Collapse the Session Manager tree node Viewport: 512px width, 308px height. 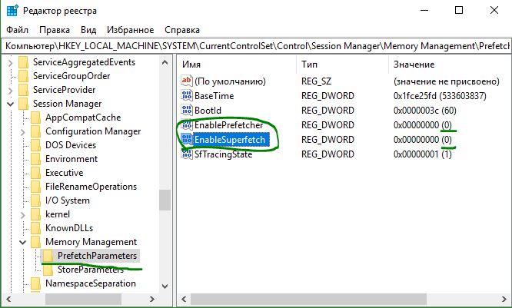click(x=10, y=104)
